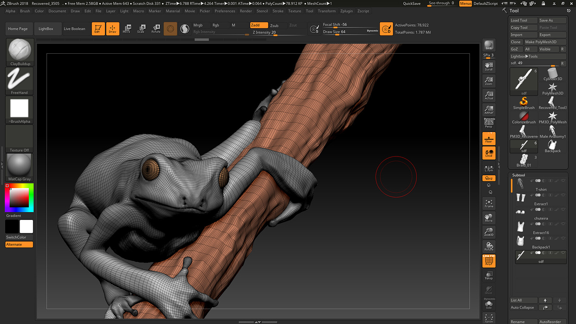Set canvas to AAHalf size

pyautogui.click(x=489, y=109)
